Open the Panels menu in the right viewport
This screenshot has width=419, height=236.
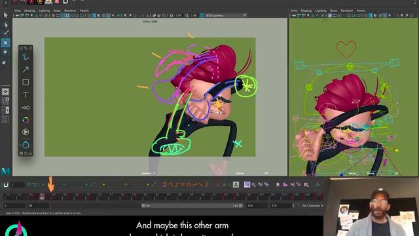coord(361,10)
